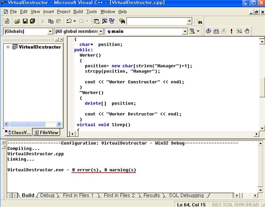The height and width of the screenshot is (207, 265).
Task: Close the workspace panel with its X
Action: tap(62, 39)
